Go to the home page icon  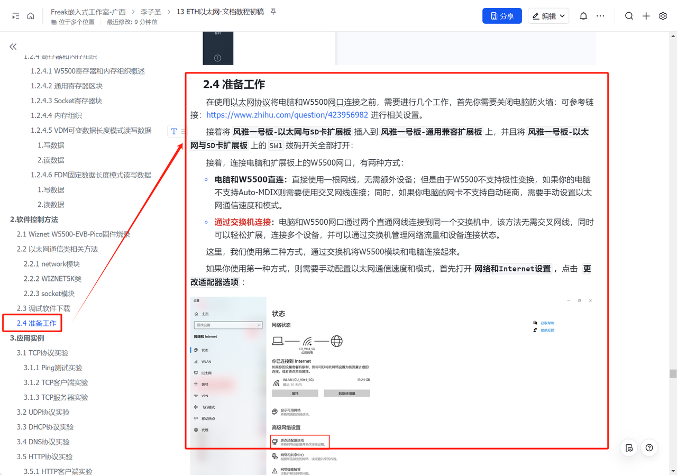[31, 16]
